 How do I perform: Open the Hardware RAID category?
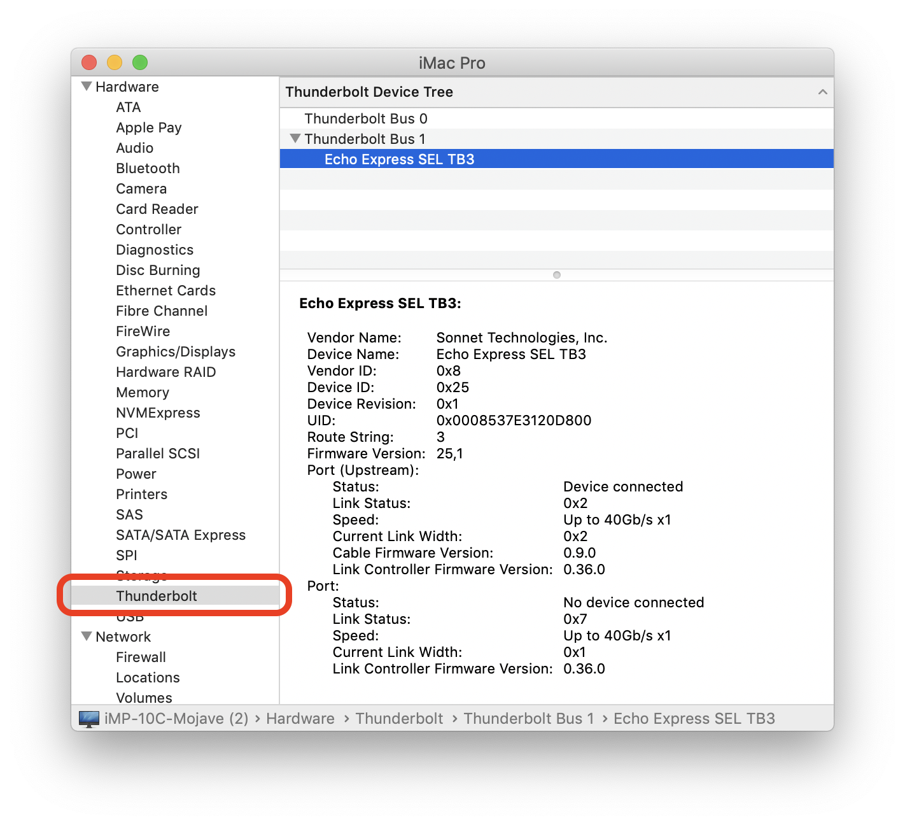pos(166,372)
